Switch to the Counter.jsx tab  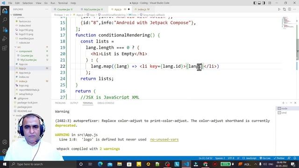pyautogui.click(x=64, y=9)
